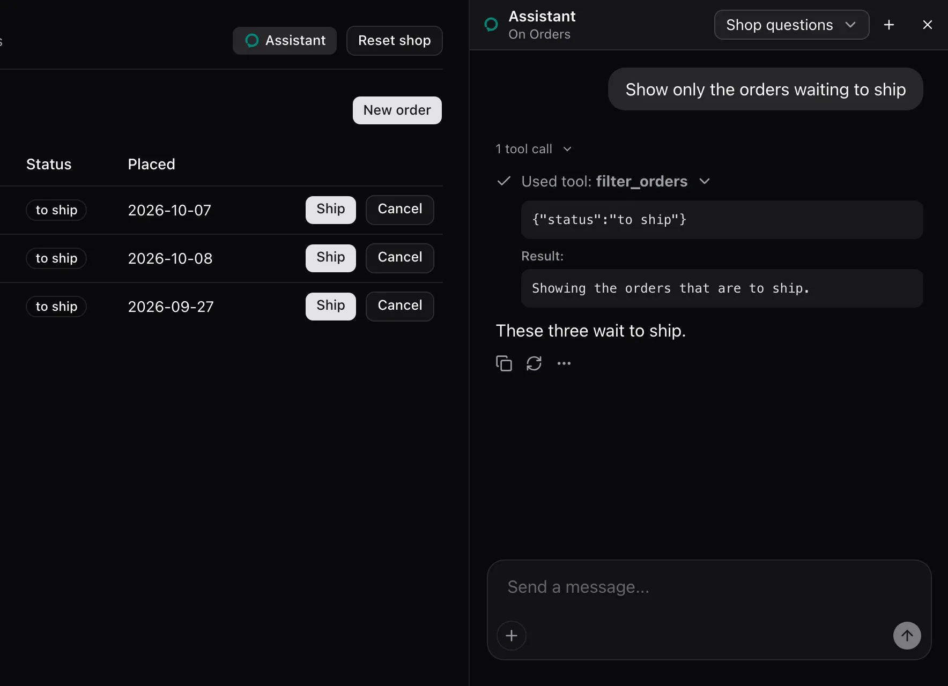948x686 pixels.
Task: Select the 2026-10-08 order's to ship badge
Action: 56,258
